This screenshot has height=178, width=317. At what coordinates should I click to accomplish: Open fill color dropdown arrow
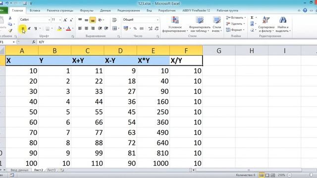63,29
